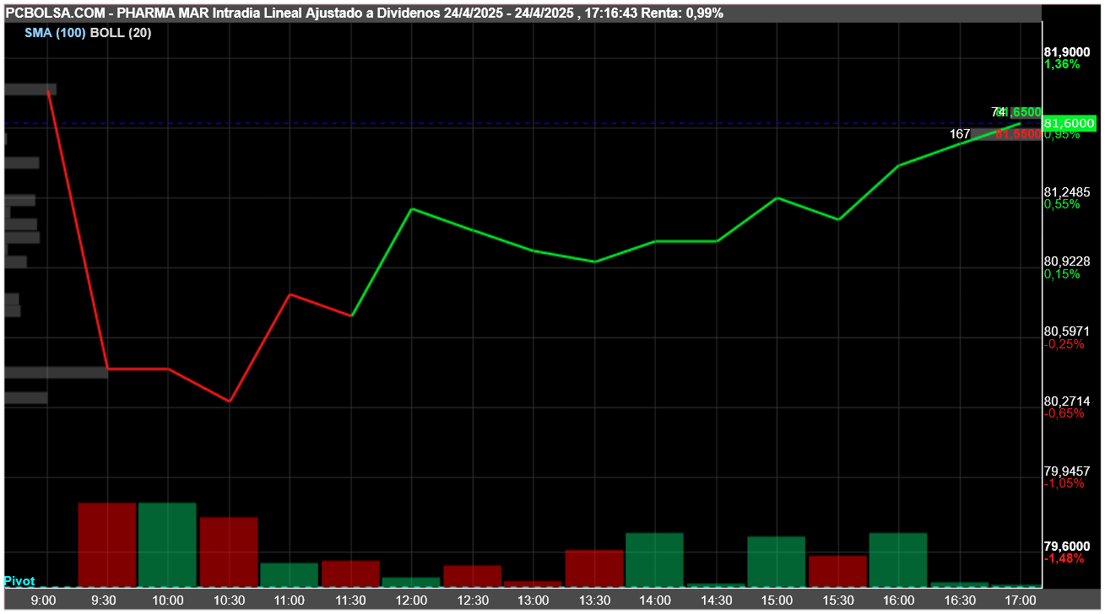Click the 9:00 time axis label

pyautogui.click(x=43, y=600)
